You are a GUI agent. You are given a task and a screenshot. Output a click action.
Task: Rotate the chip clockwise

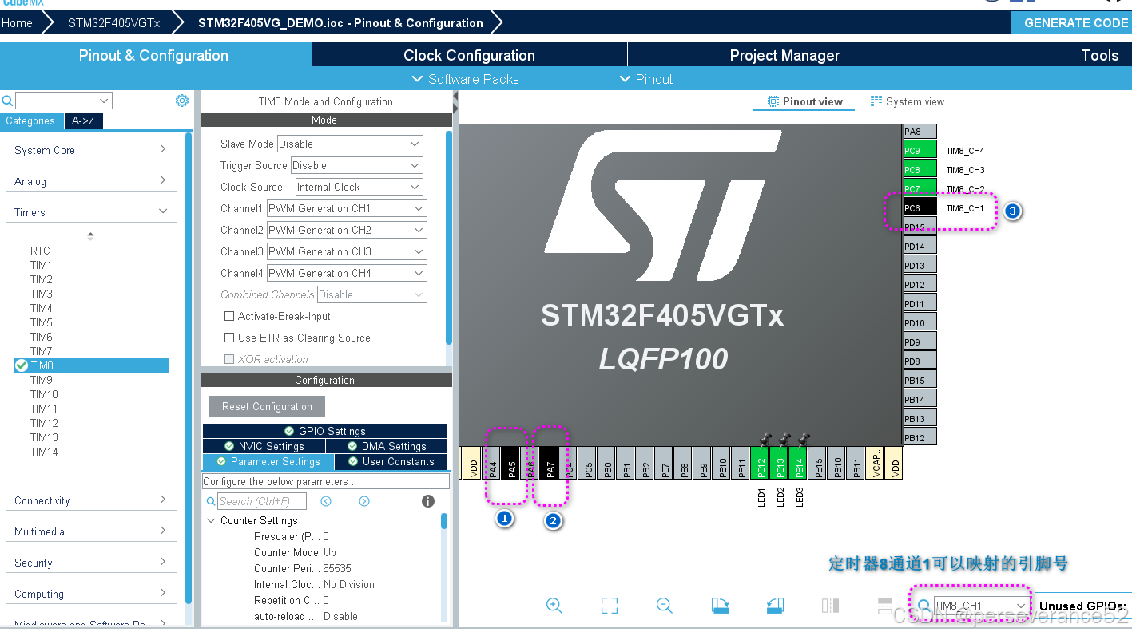coord(720,606)
